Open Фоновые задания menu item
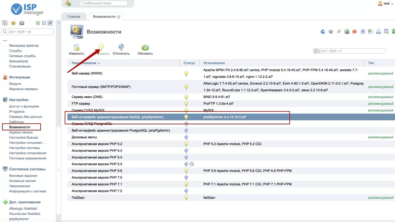The height and width of the screenshot is (222, 395). pyautogui.click(x=23, y=176)
